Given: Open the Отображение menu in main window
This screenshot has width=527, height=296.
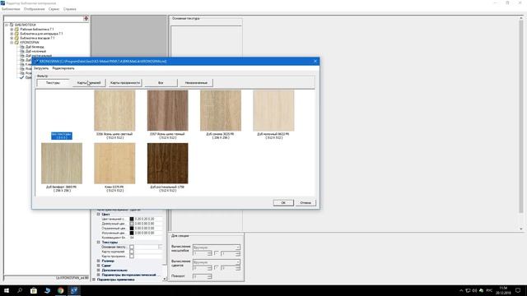Looking at the screenshot, I should pos(35,9).
